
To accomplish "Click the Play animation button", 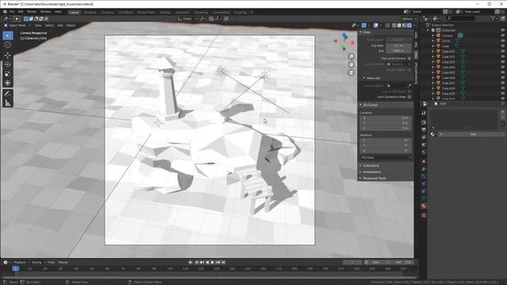I will [212, 262].
